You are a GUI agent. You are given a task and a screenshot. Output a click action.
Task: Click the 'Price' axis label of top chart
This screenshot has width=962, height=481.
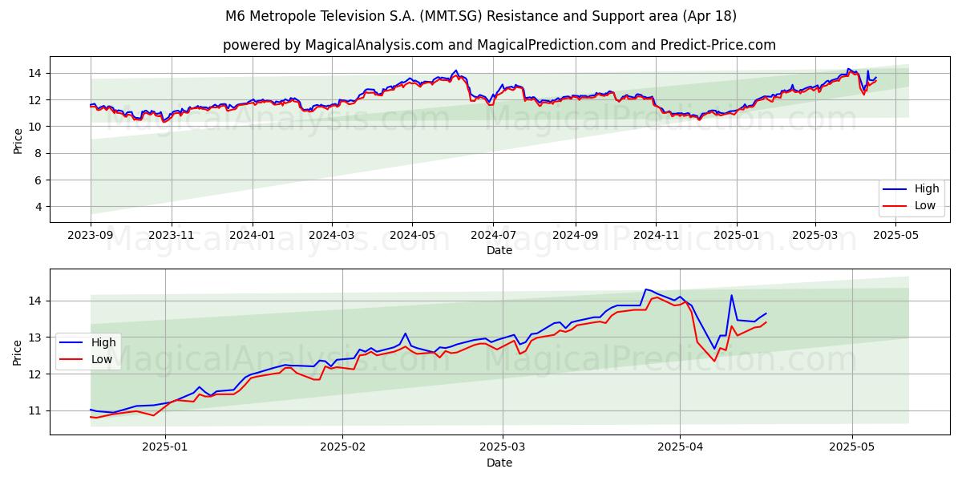point(18,139)
